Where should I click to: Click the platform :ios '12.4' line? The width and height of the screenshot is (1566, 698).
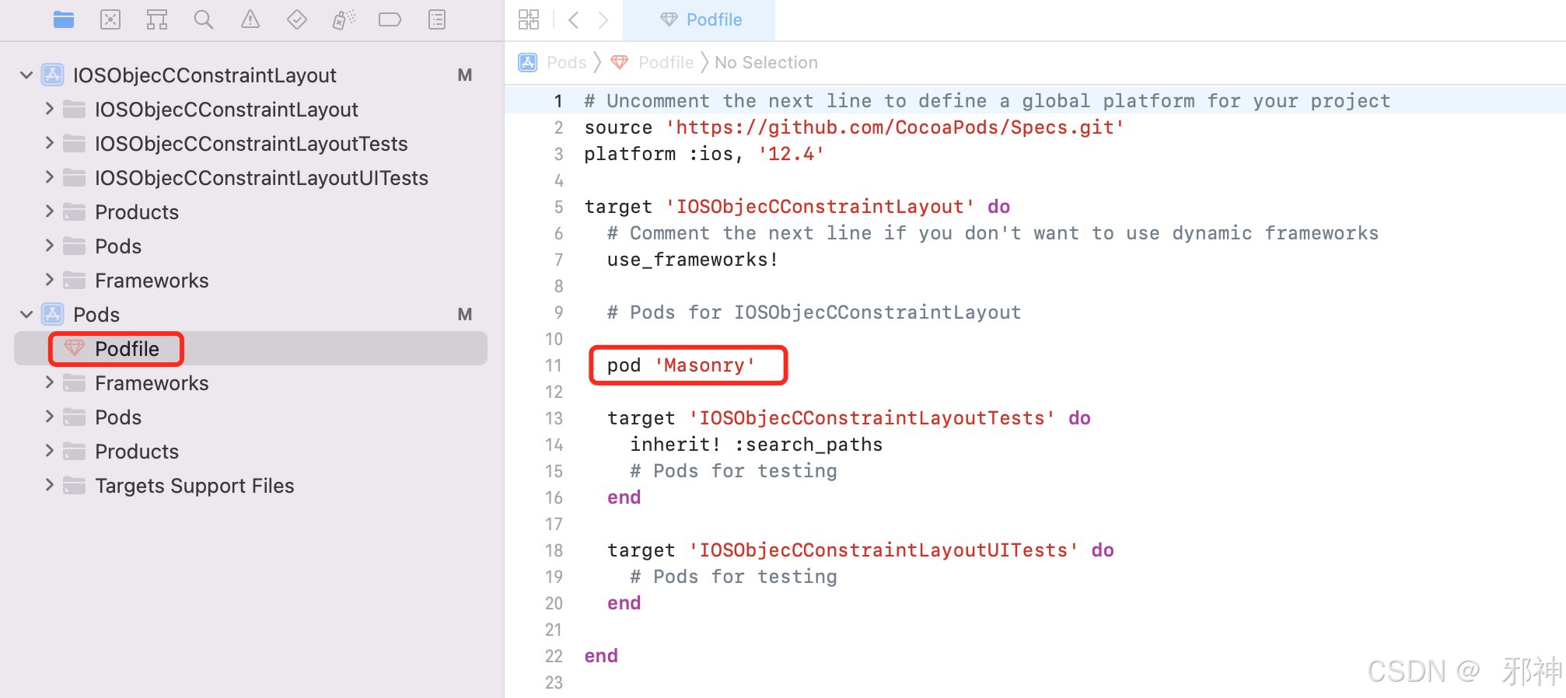[704, 154]
